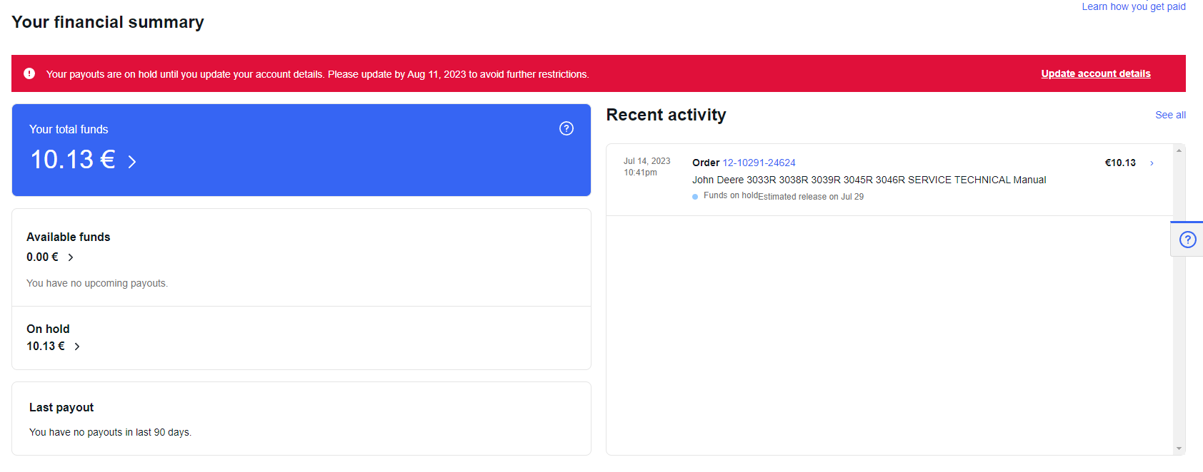Select the 10.13 € total funds amount

pos(72,160)
